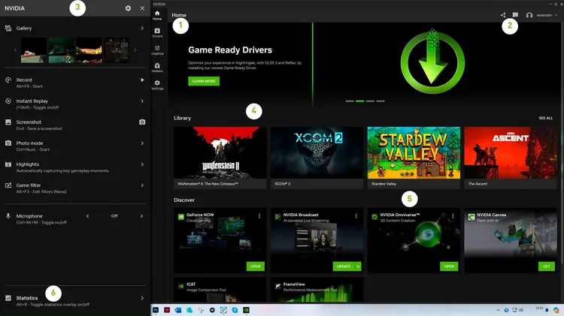Open Skype from the taskbar
Image resolution: width=564 pixels, height=316 pixels.
[235, 310]
